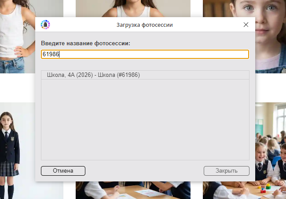This screenshot has height=199, width=286.
Task: Select the Школа, 4А (2026) search result
Action: pyautogui.click(x=93, y=75)
